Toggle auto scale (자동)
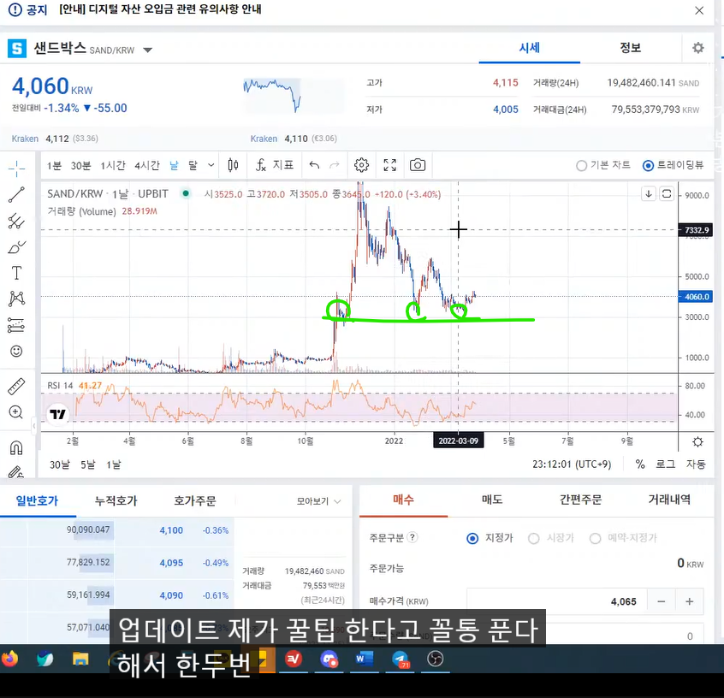The height and width of the screenshot is (698, 724). (696, 464)
